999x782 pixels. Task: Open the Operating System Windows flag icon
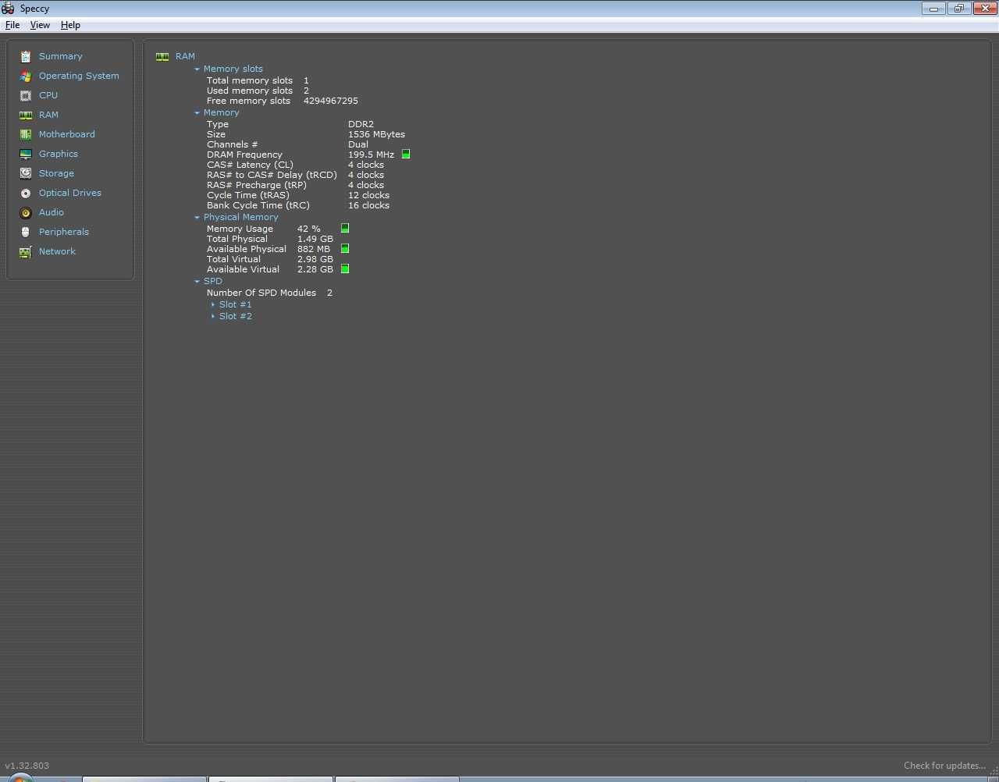tap(26, 76)
